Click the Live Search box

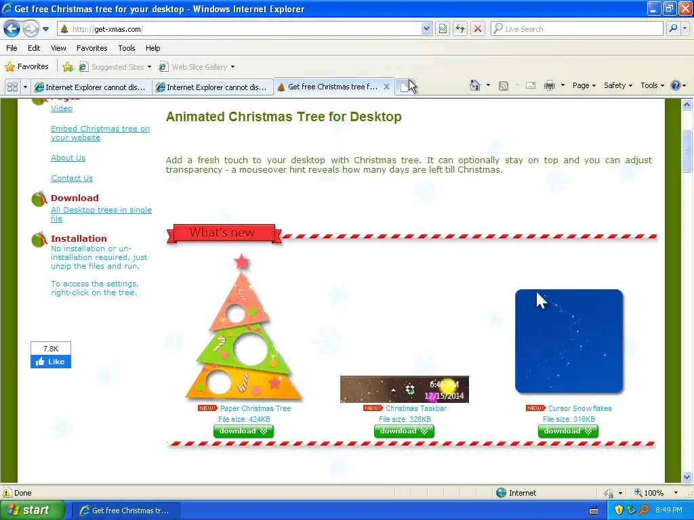[x=577, y=29]
